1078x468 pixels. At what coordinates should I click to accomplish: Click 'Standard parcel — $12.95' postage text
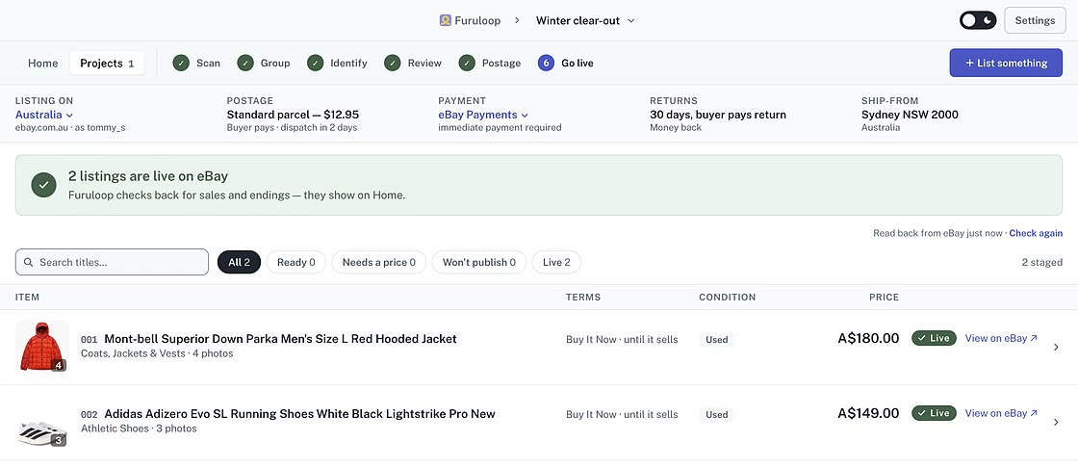point(293,115)
